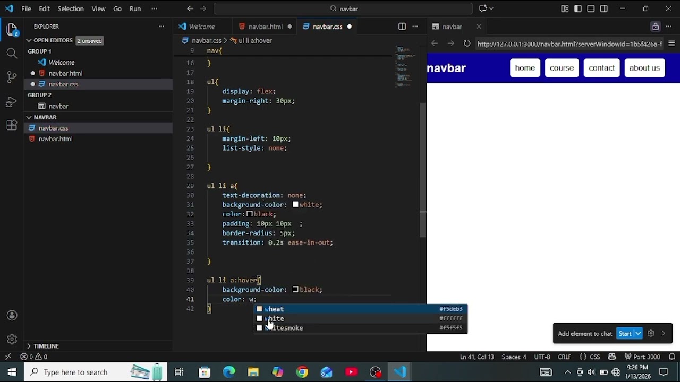Toggle the primary side bar
The image size is (680, 382).
pyautogui.click(x=578, y=8)
